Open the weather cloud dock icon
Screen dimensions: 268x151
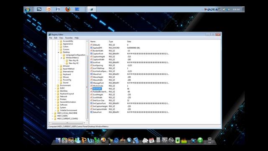145,141
